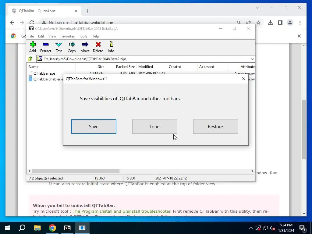Open the Favorites menu in 7-Zip
312x234 pixels.
coord(67,36)
